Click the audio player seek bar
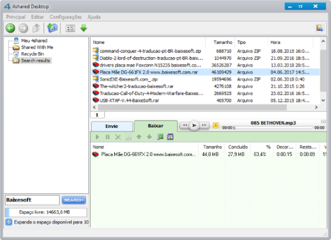The image size is (331, 240). point(273,127)
